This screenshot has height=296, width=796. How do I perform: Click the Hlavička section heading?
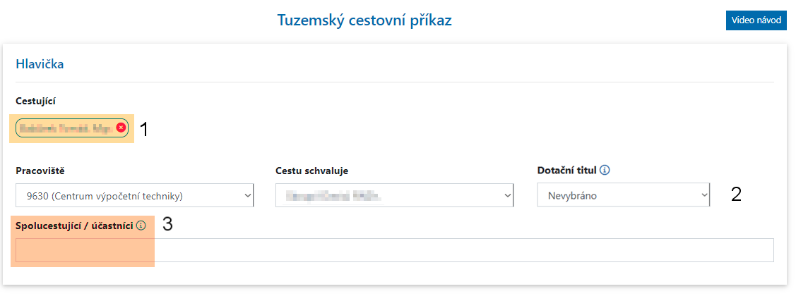point(40,64)
